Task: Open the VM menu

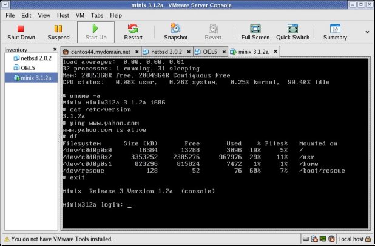Action: tap(80, 16)
